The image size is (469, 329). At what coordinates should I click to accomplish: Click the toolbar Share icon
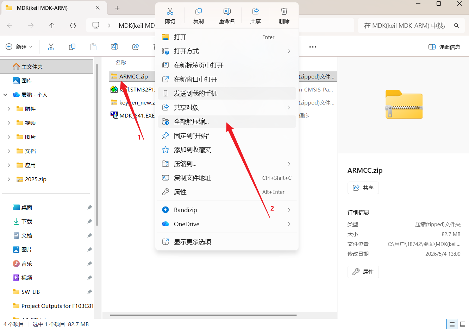tap(136, 47)
